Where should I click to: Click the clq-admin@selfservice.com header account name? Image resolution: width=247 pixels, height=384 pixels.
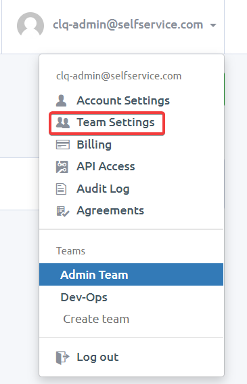click(x=128, y=24)
